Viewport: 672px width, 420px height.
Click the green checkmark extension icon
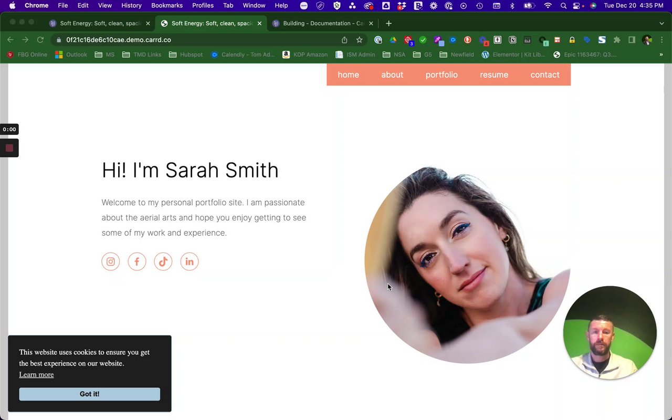[423, 40]
